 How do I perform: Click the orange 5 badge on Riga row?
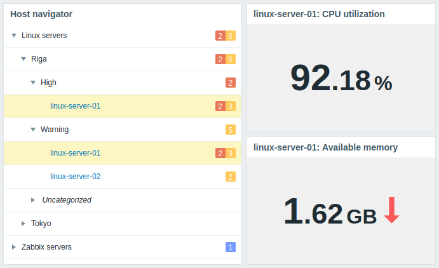[231, 59]
